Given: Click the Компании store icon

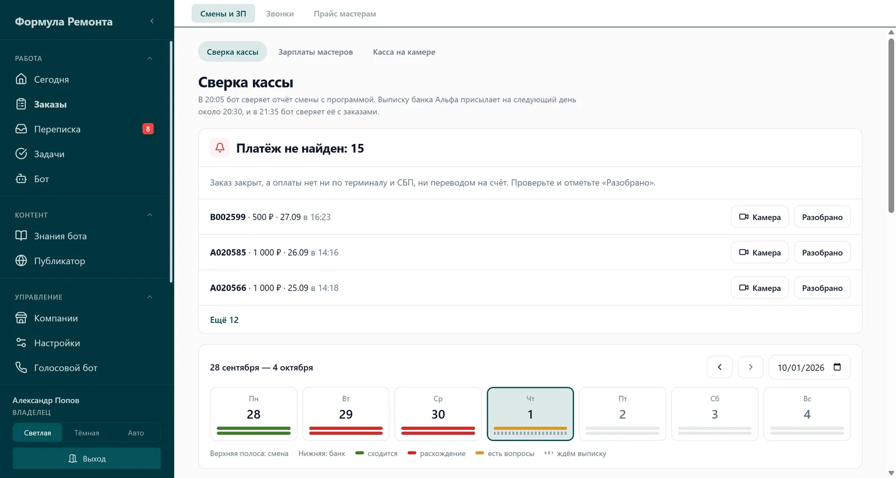Looking at the screenshot, I should [x=21, y=318].
